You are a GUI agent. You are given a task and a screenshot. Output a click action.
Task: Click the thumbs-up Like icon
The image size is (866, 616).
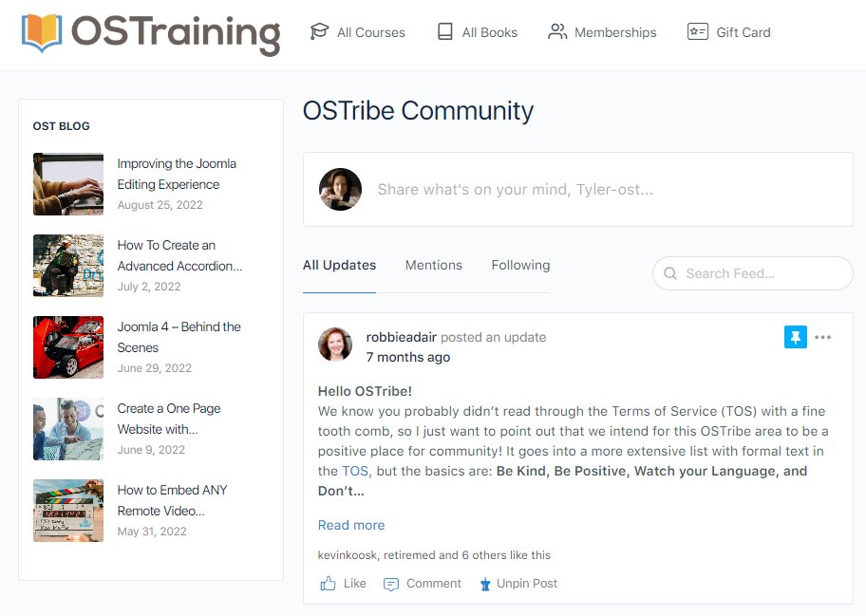328,584
